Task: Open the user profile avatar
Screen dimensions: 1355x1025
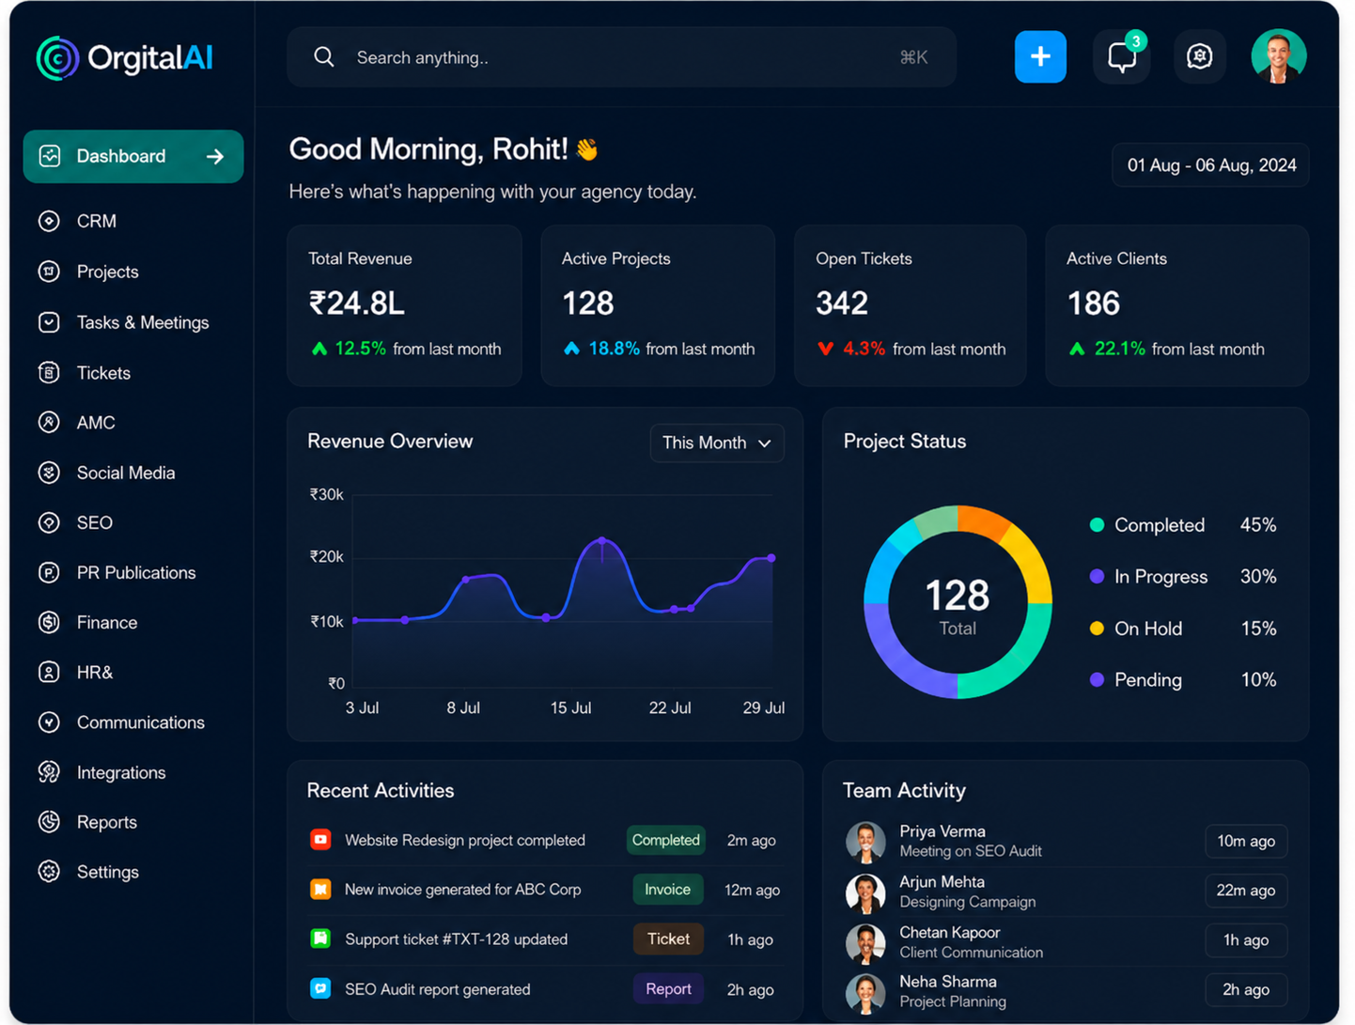Action: click(x=1278, y=56)
